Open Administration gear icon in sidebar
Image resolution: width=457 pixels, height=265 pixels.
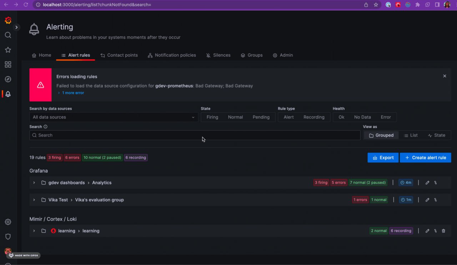(8, 222)
